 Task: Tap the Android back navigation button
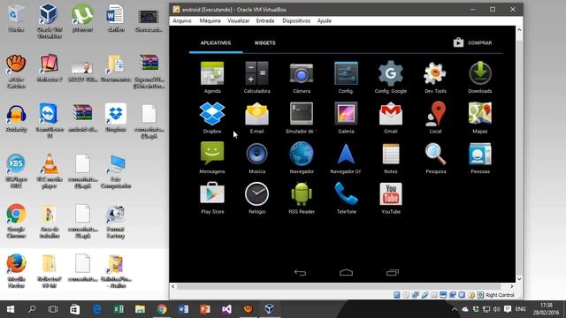[x=300, y=273]
